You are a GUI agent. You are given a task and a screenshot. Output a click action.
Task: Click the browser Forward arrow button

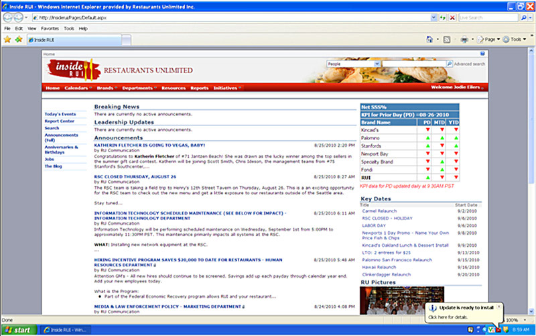tap(18, 17)
